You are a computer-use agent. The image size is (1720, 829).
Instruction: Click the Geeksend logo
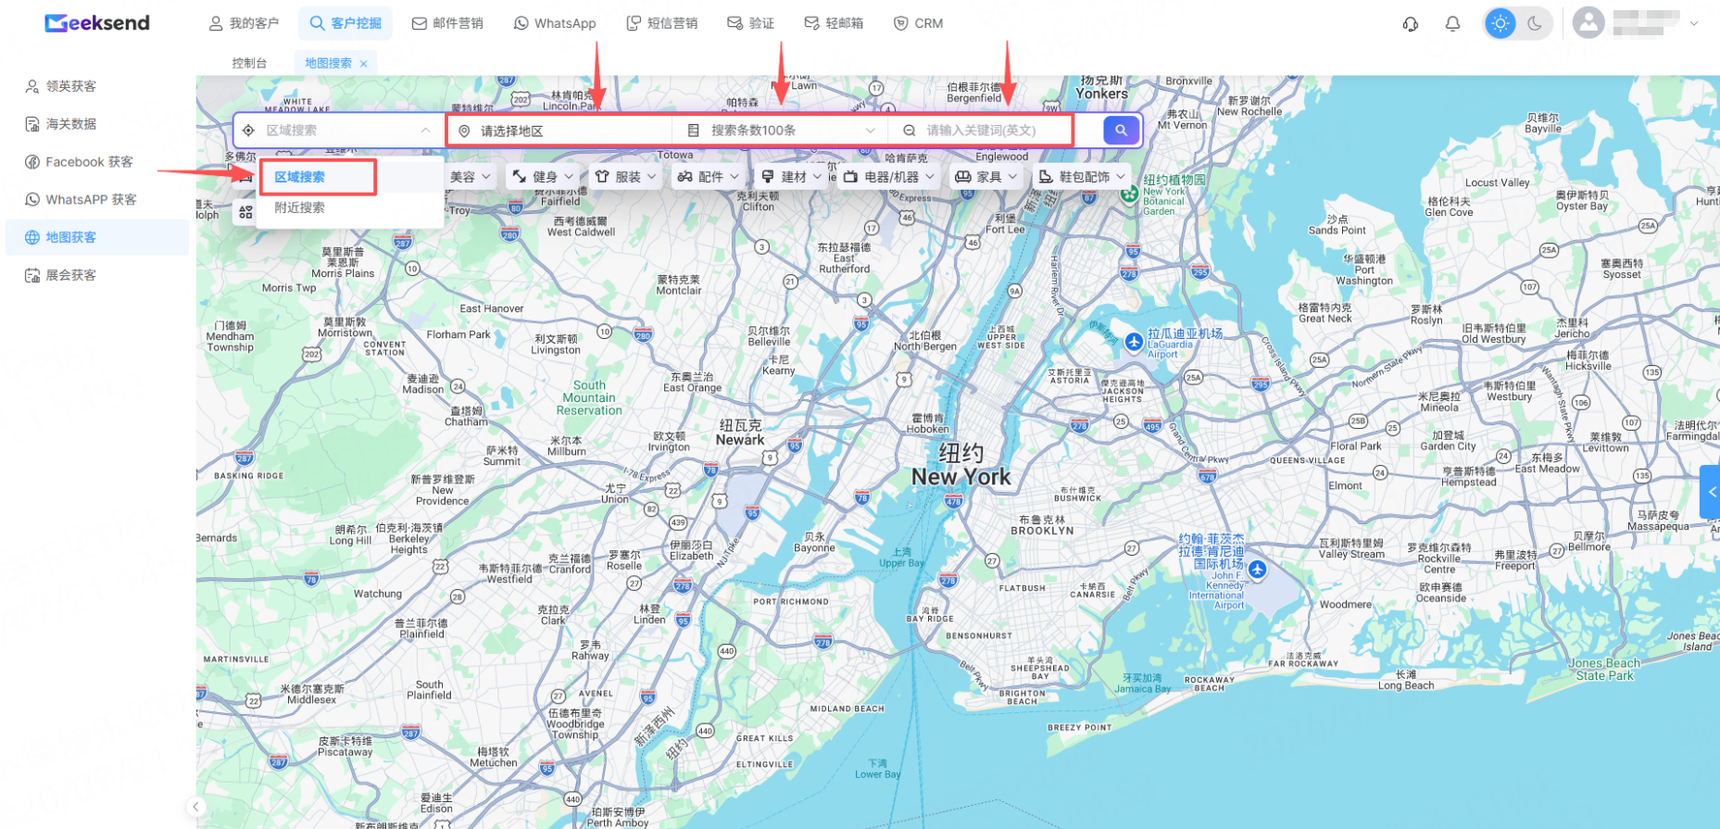coord(97,23)
